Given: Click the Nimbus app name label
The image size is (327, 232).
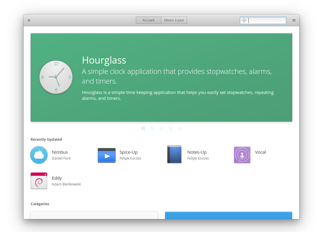Looking at the screenshot, I should point(60,152).
